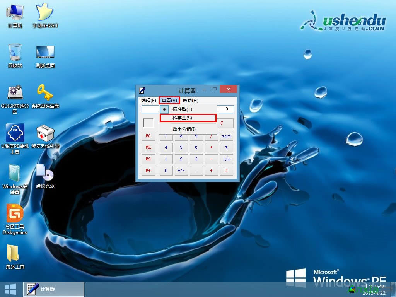This screenshot has width=396, height=297.
Task: Open the 计算机 desktop icon
Action: pyautogui.click(x=15, y=15)
